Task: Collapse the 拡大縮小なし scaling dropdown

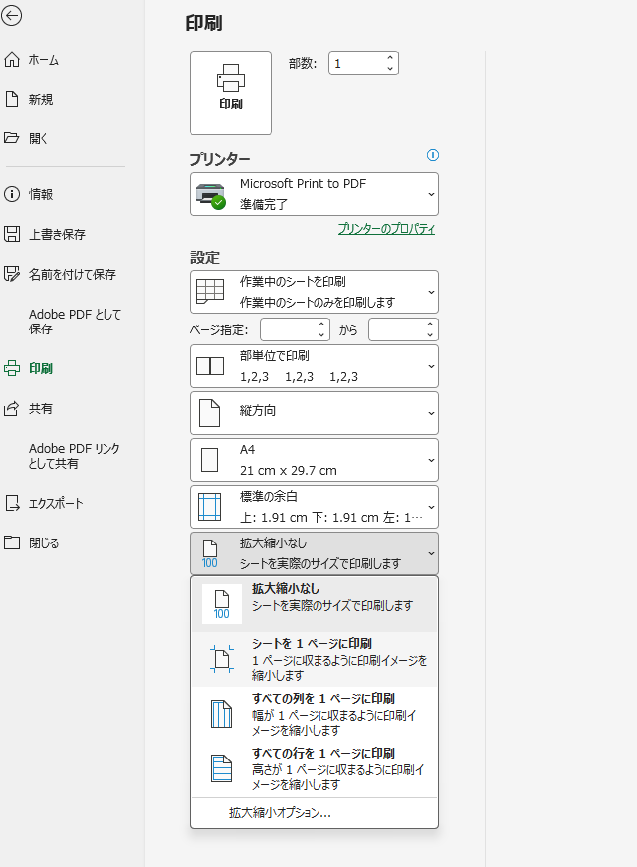Action: click(315, 553)
